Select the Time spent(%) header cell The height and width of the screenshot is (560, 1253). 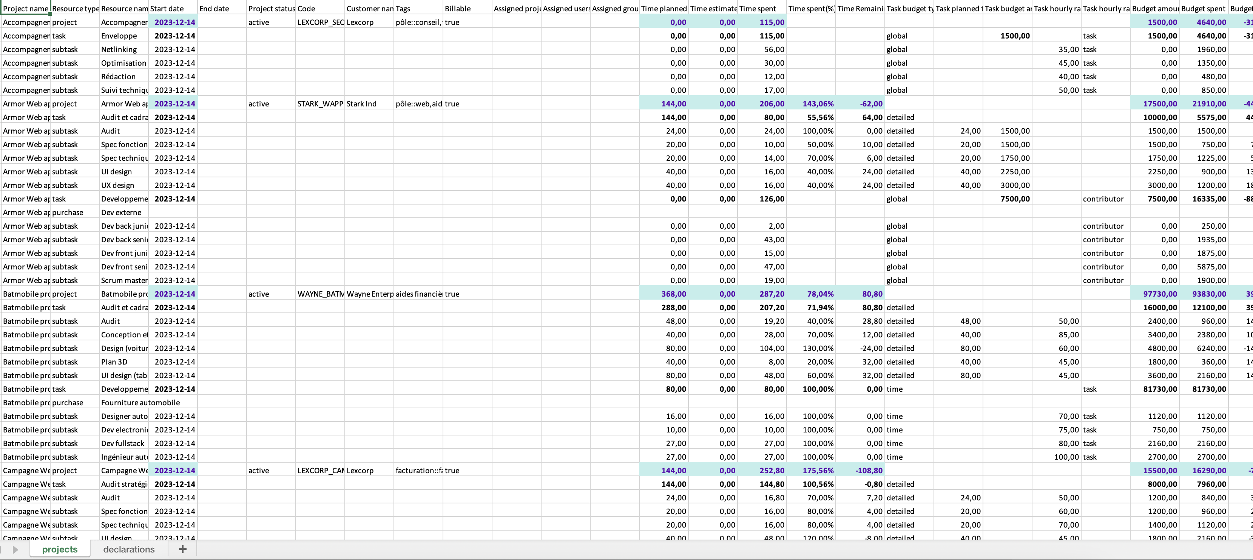(811, 8)
